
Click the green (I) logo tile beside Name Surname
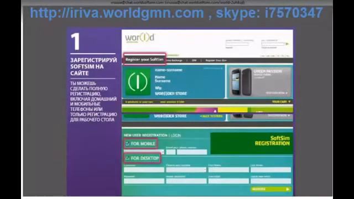pos(138,82)
